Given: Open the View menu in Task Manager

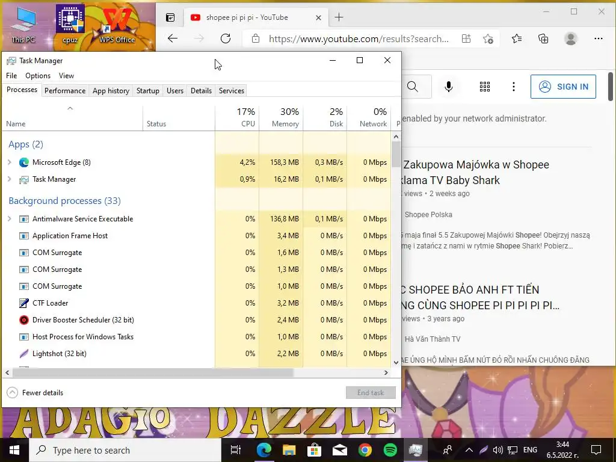Looking at the screenshot, I should click(66, 75).
